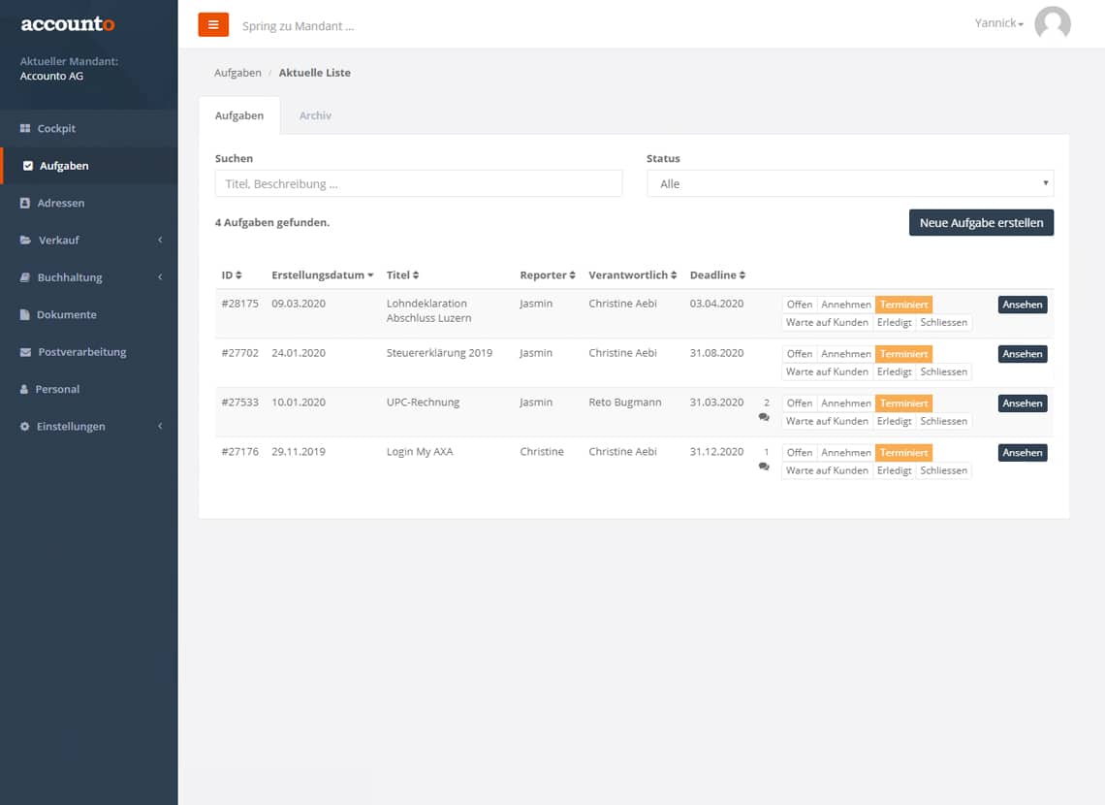Click the Spring zu Mandant field

point(299,26)
